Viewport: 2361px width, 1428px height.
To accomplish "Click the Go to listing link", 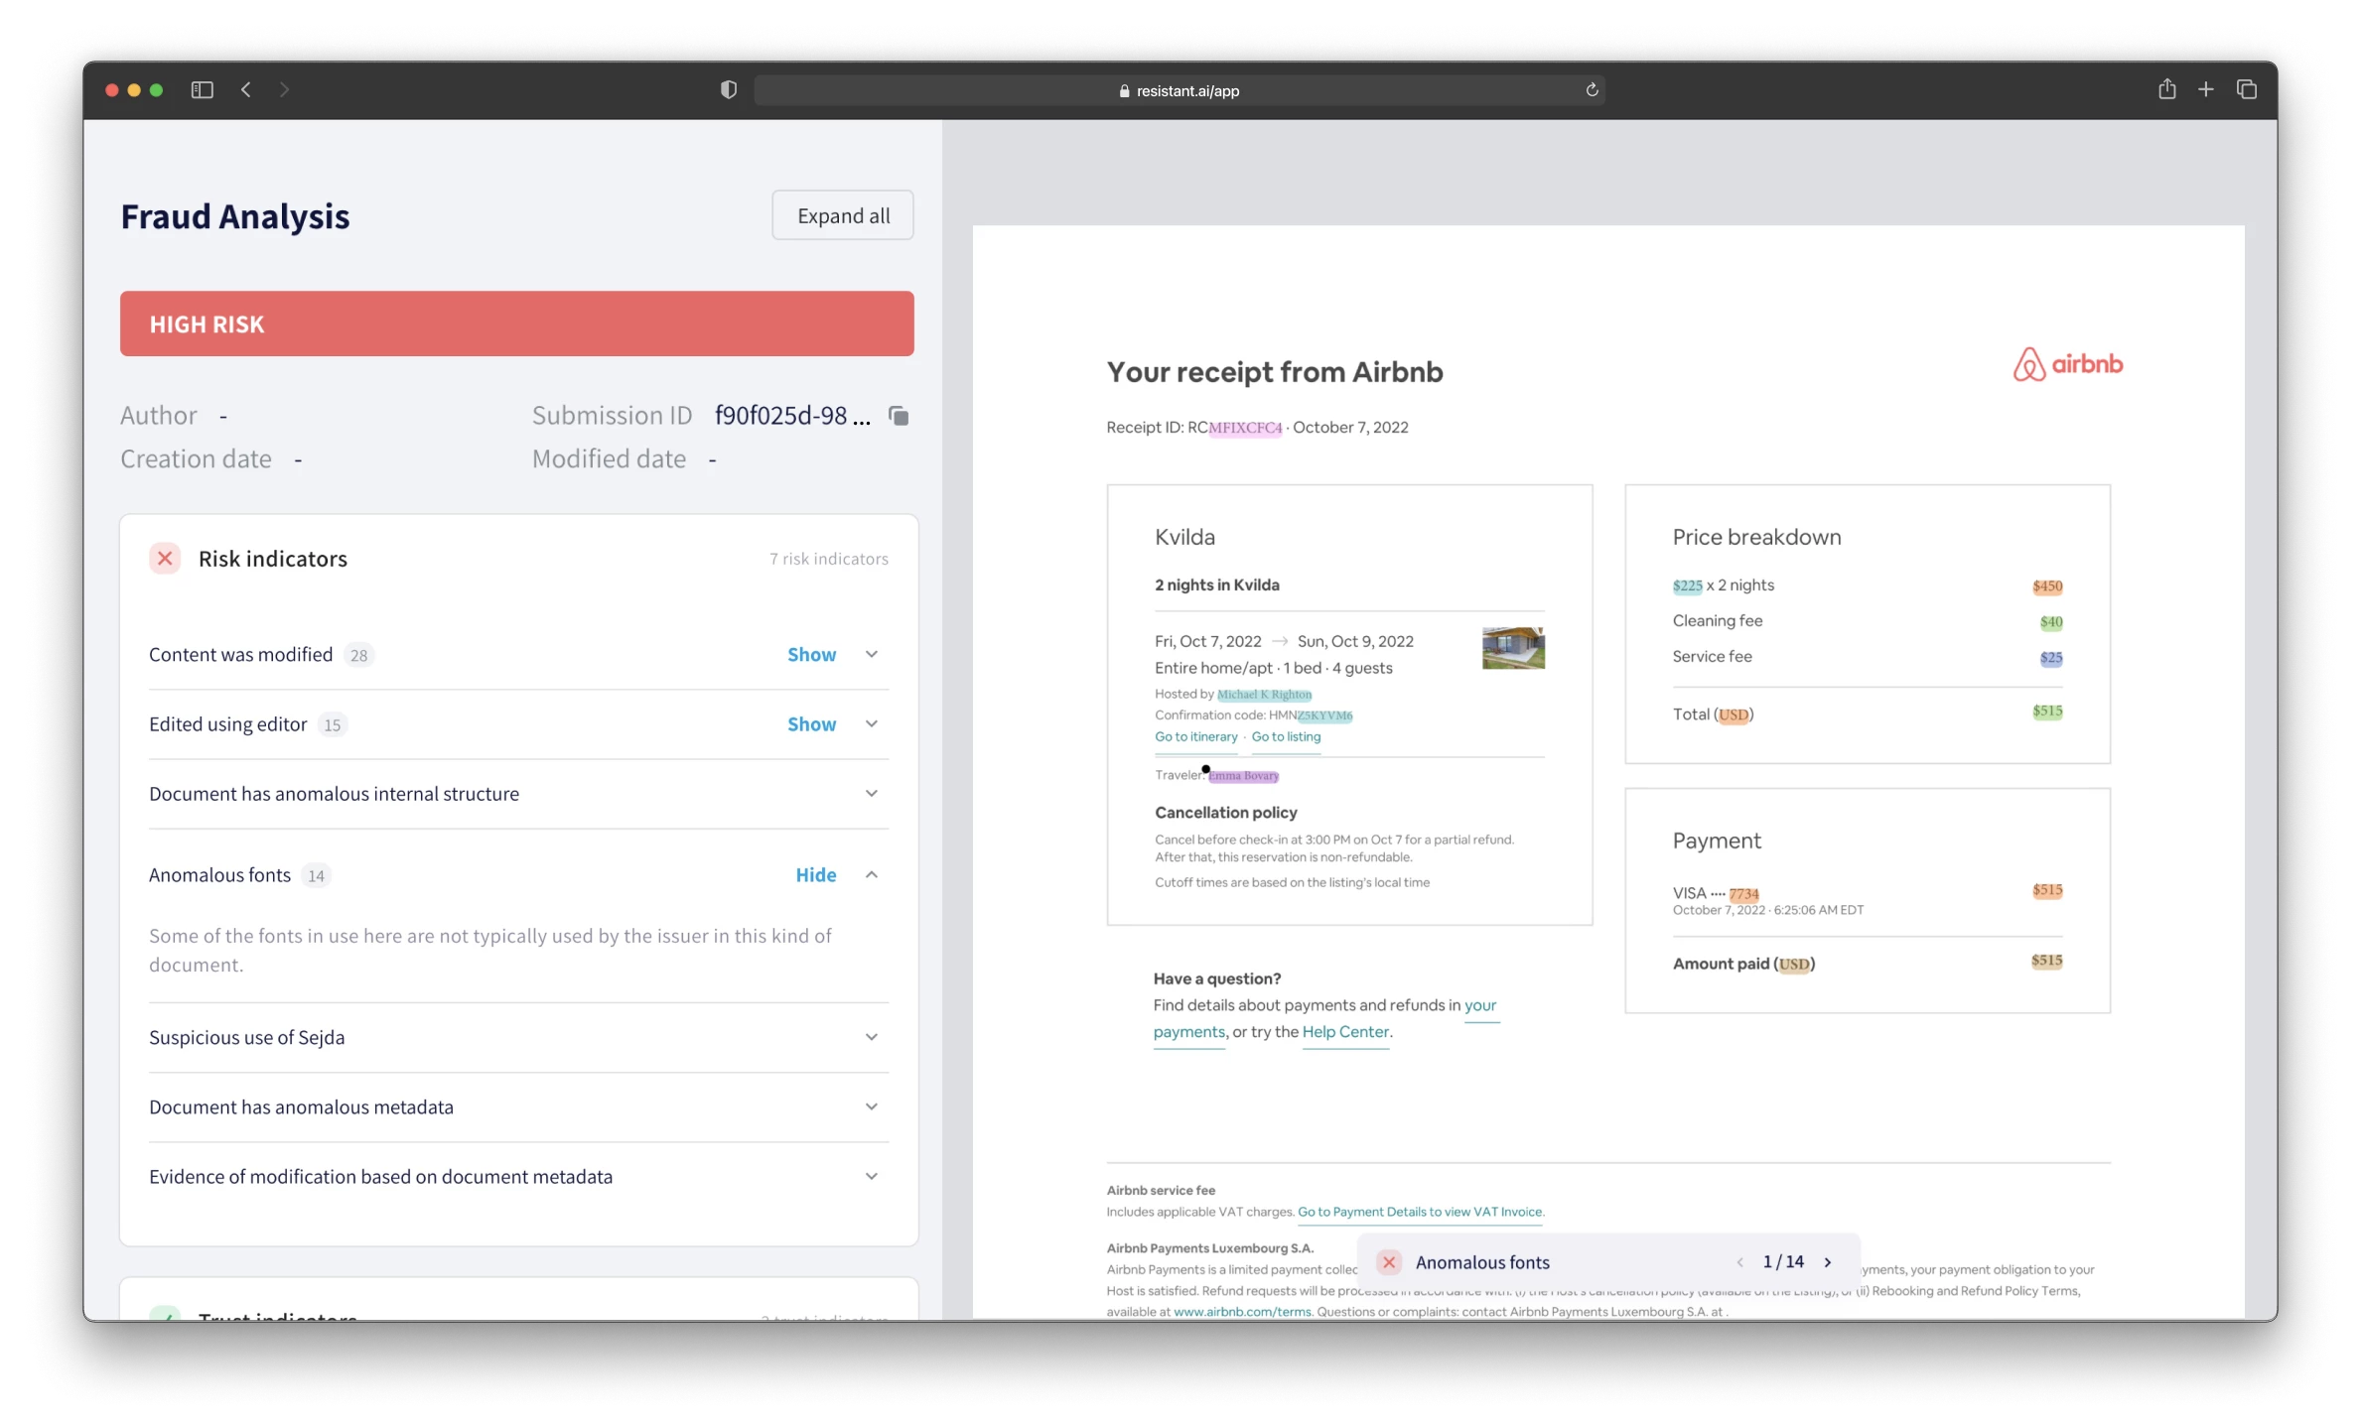I will tap(1286, 736).
